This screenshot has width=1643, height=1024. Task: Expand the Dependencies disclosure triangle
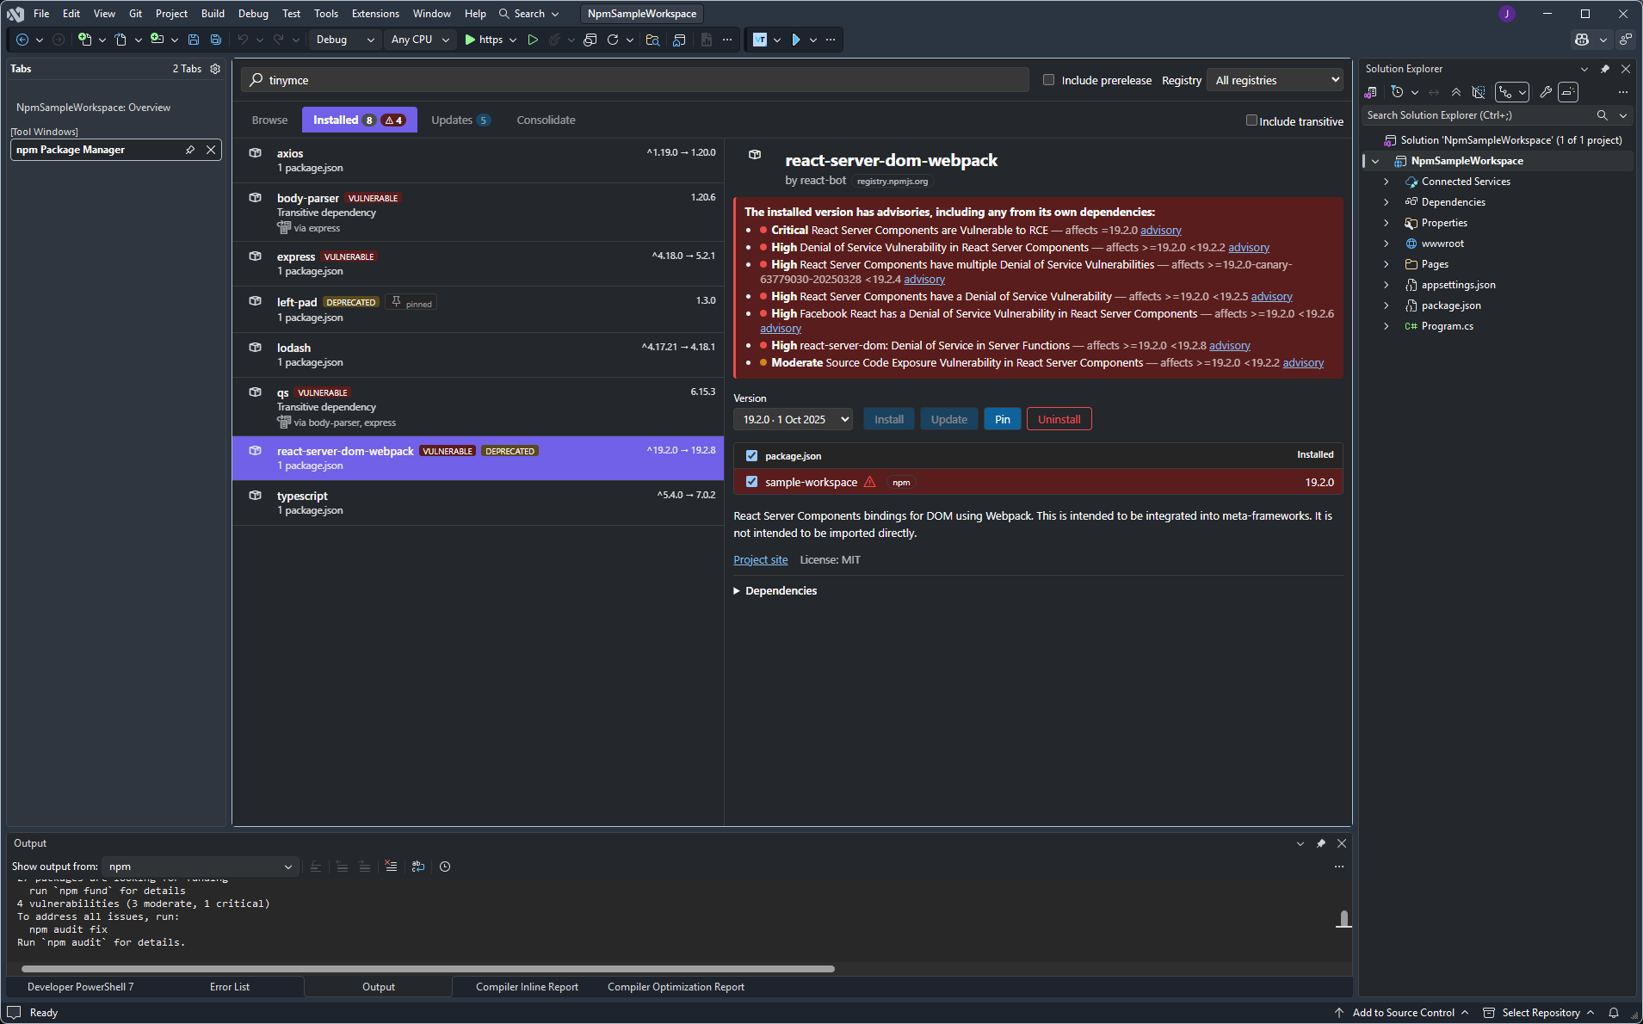click(737, 590)
